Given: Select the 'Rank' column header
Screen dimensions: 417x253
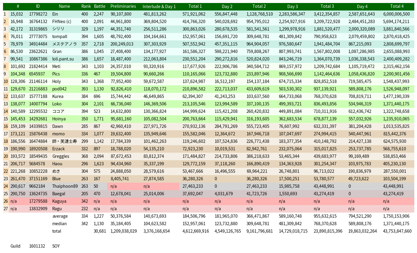Looking at the screenshot, I should click(x=86, y=6).
